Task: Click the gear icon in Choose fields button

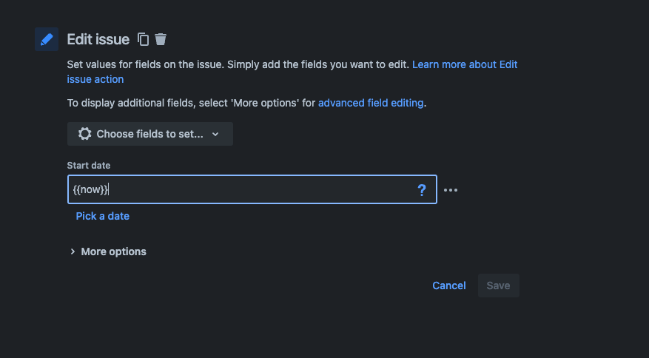Action: pyautogui.click(x=84, y=134)
